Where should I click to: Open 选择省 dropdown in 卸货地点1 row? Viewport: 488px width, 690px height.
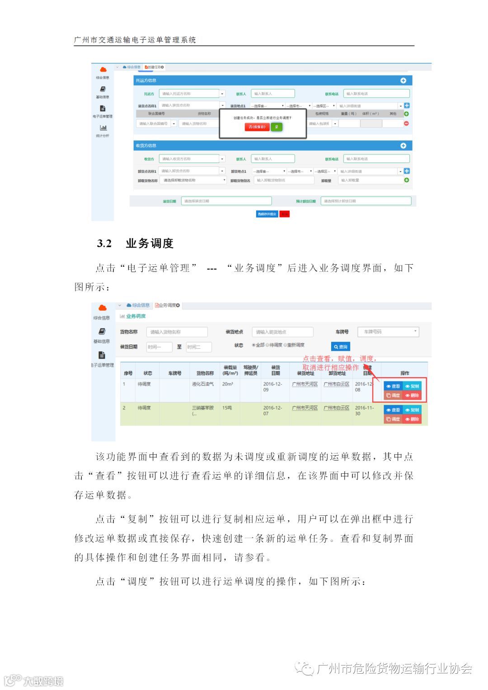pyautogui.click(x=269, y=171)
